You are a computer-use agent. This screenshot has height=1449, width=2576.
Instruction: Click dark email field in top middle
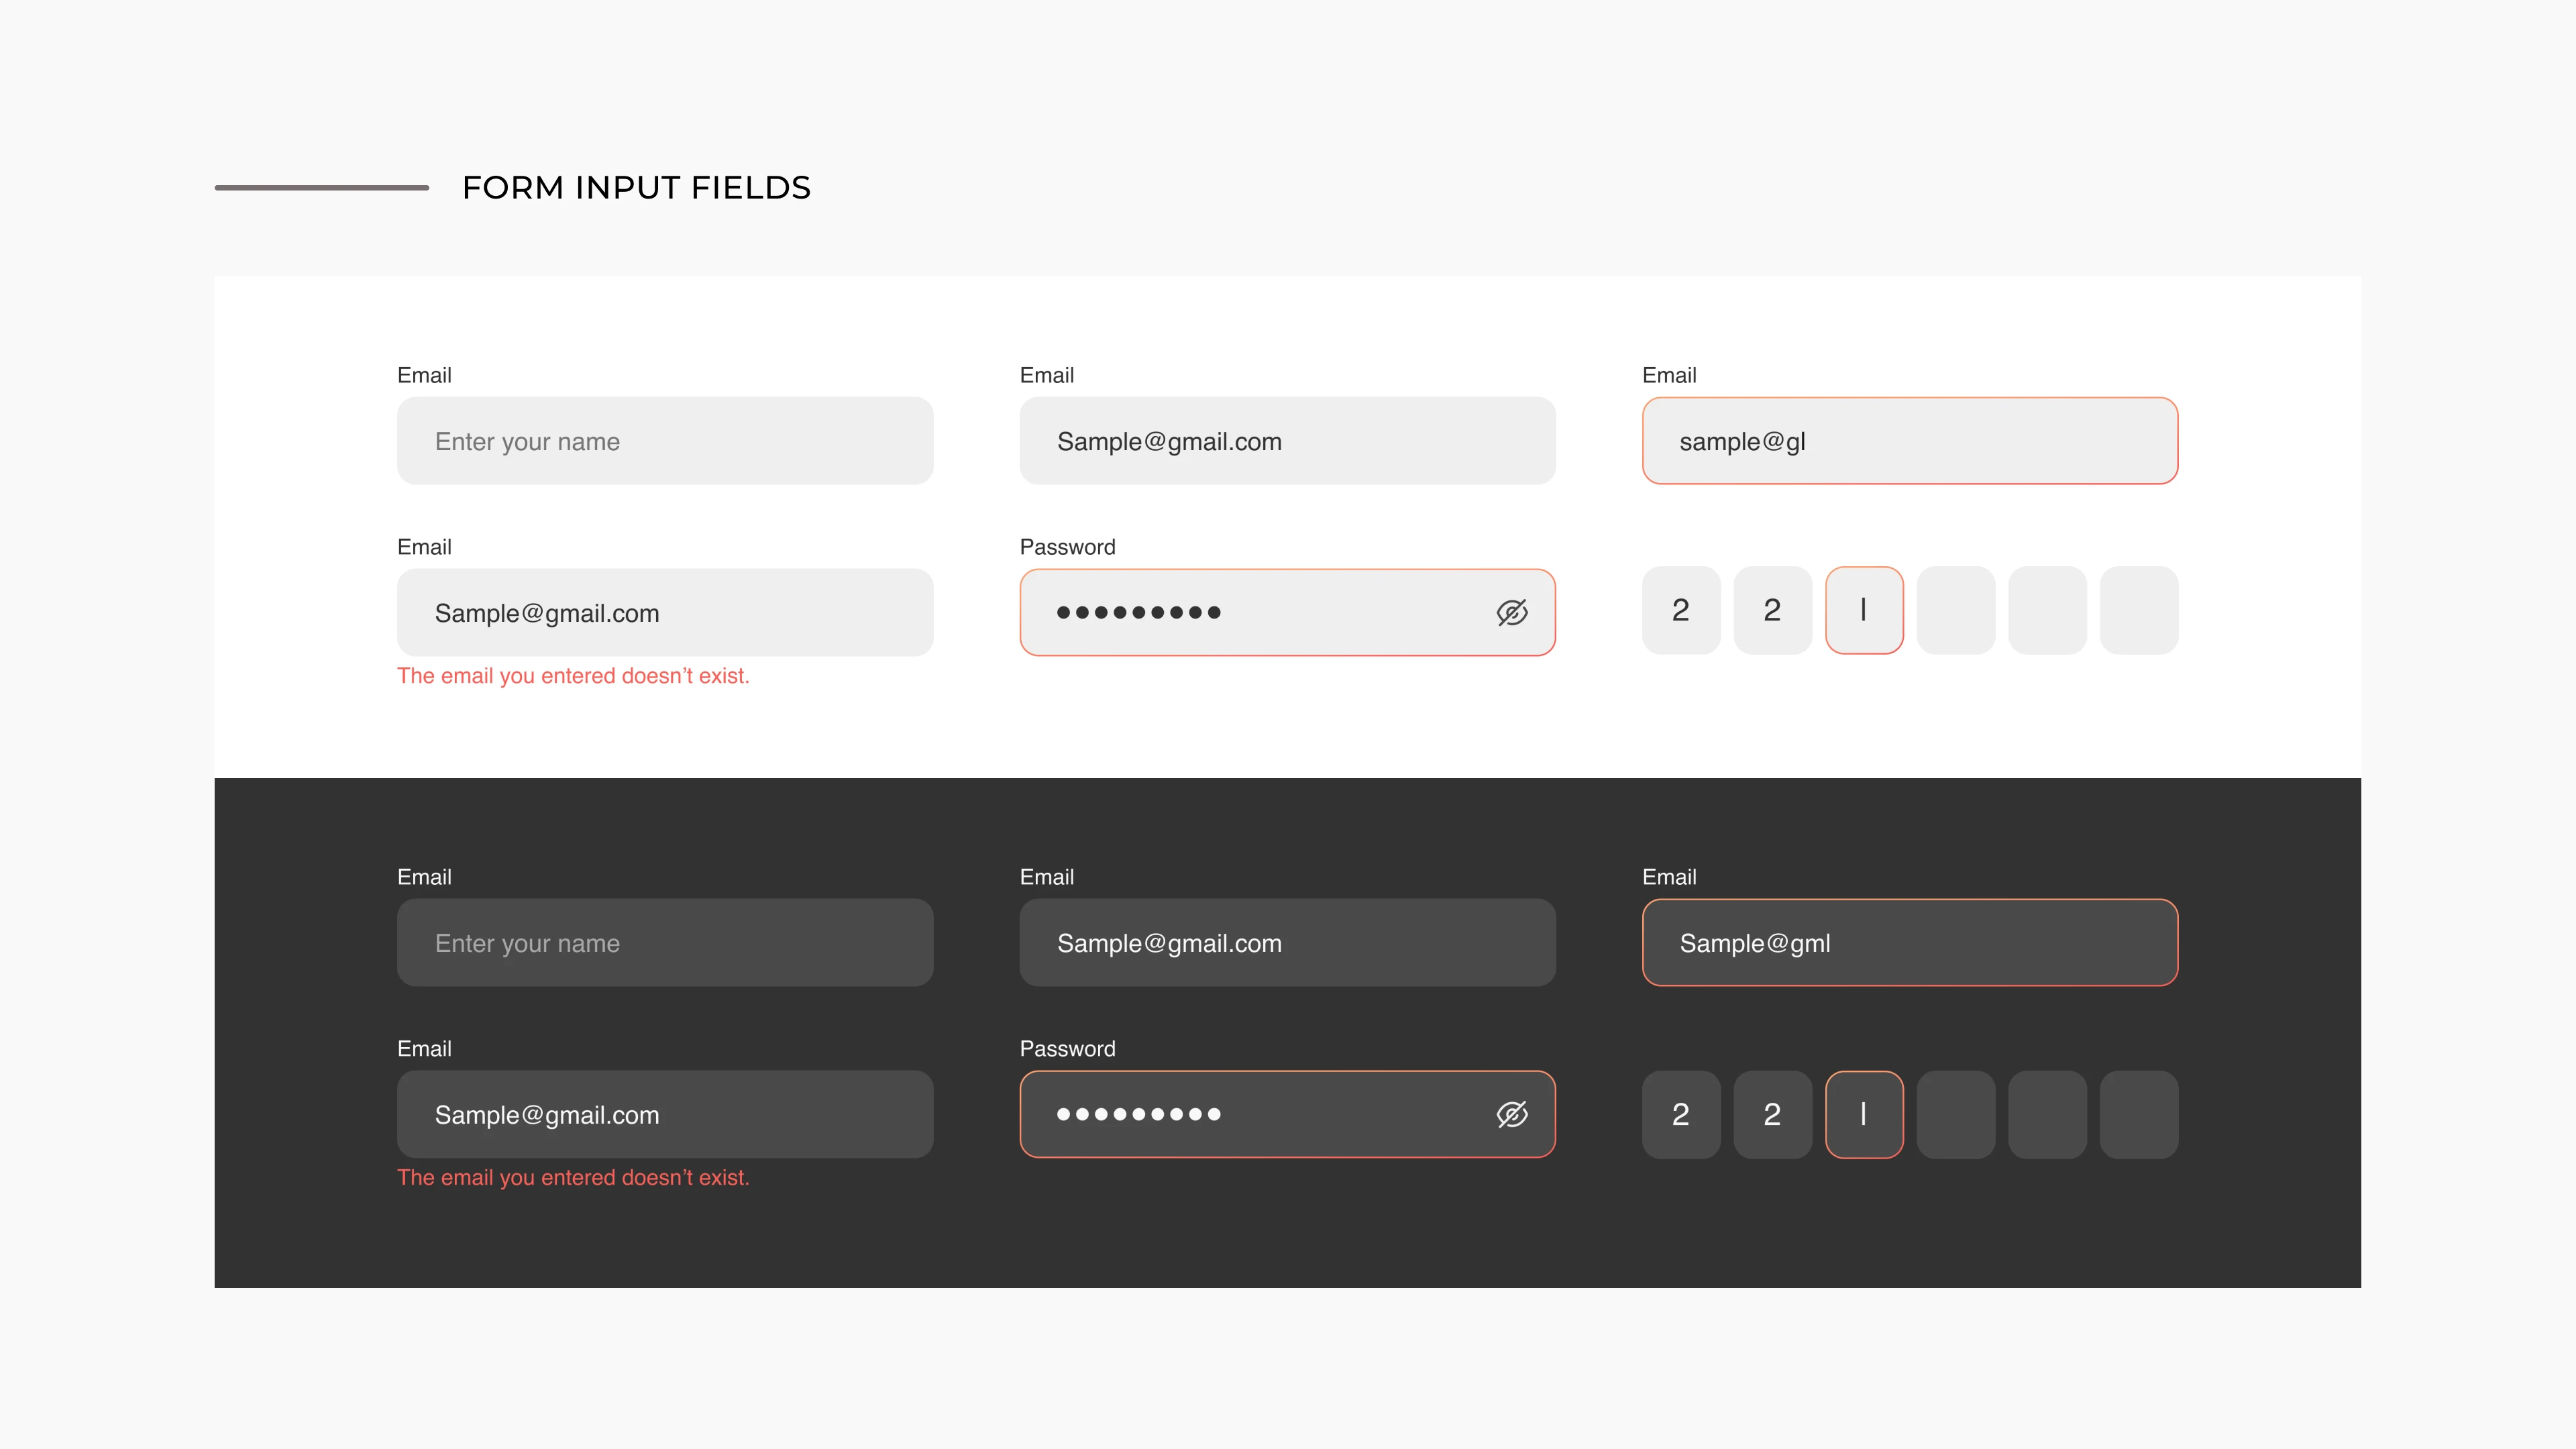tap(1287, 942)
